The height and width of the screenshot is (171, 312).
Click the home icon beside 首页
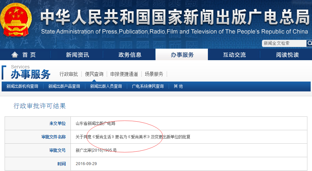(15, 55)
